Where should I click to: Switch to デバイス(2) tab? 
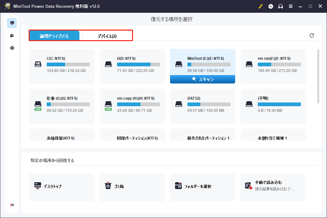(x=107, y=36)
